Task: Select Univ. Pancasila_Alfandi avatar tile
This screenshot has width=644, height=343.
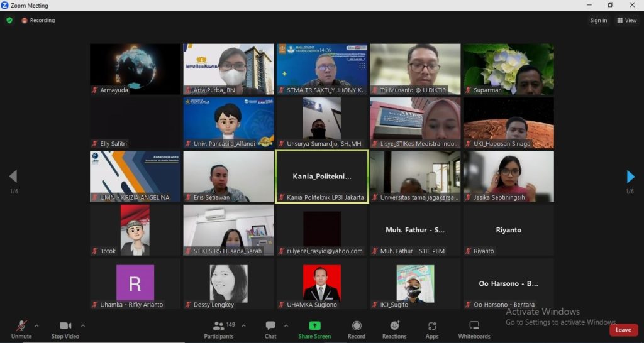Action: 228,122
